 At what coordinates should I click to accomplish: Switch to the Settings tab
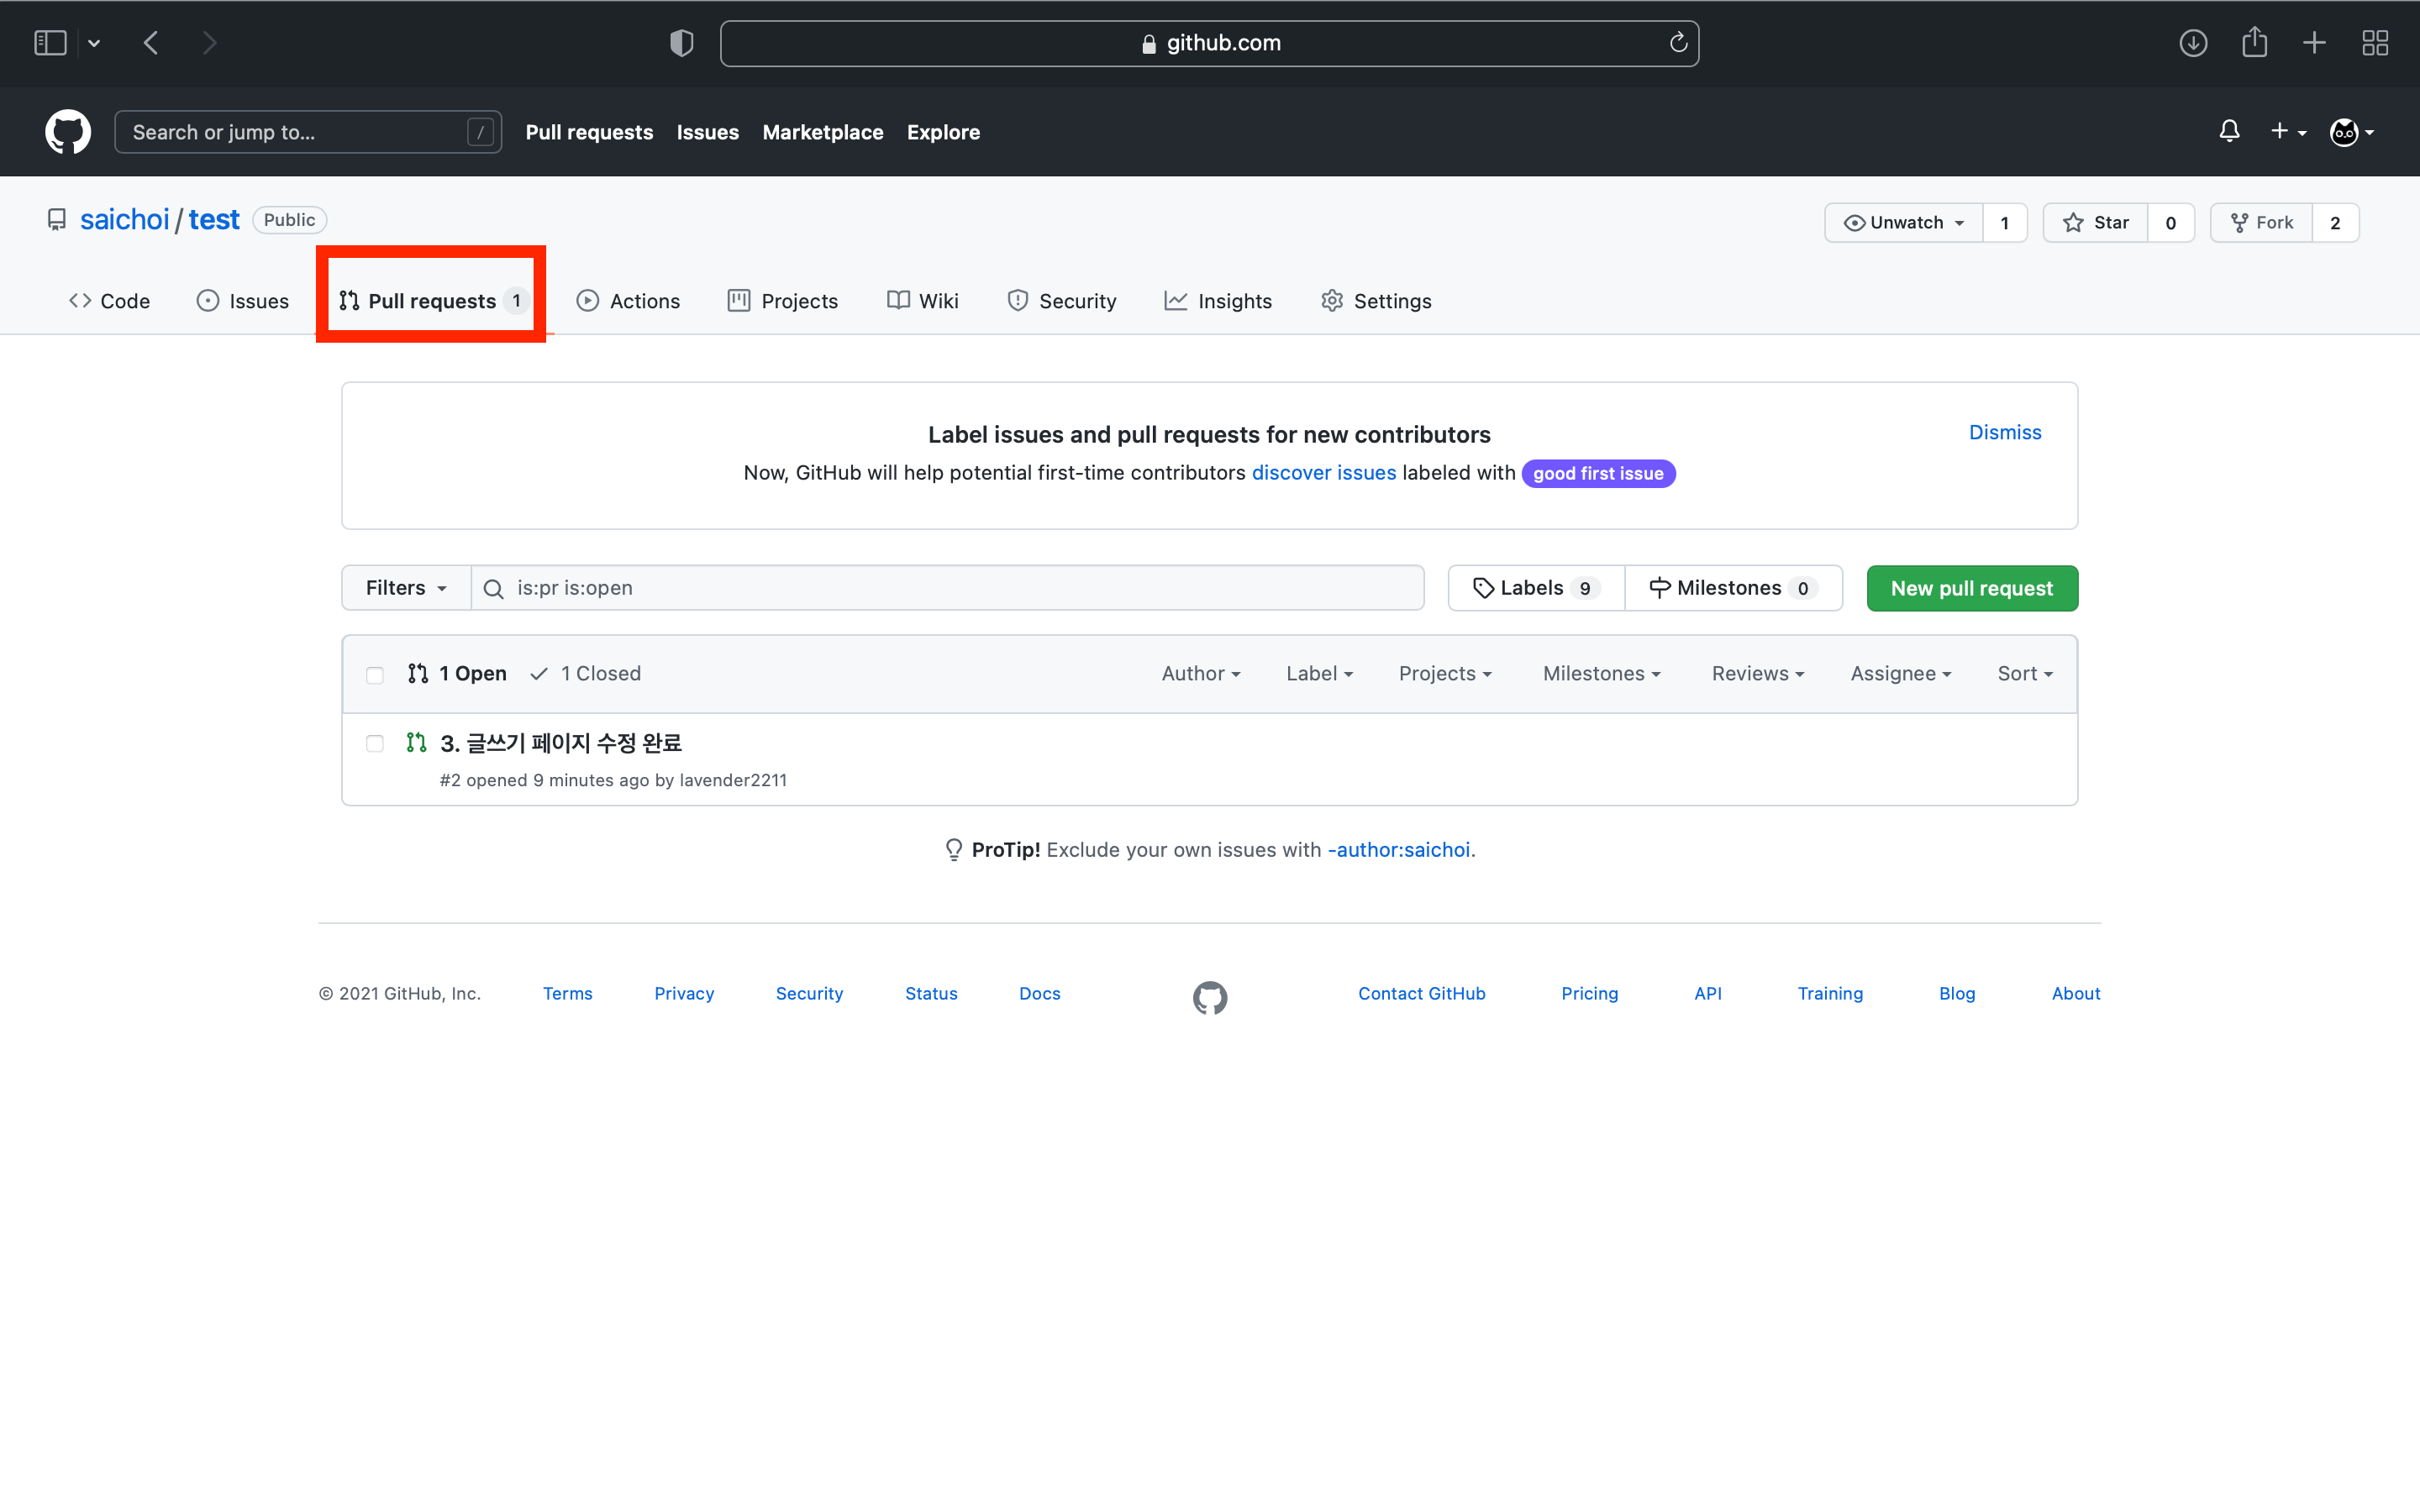[1376, 301]
